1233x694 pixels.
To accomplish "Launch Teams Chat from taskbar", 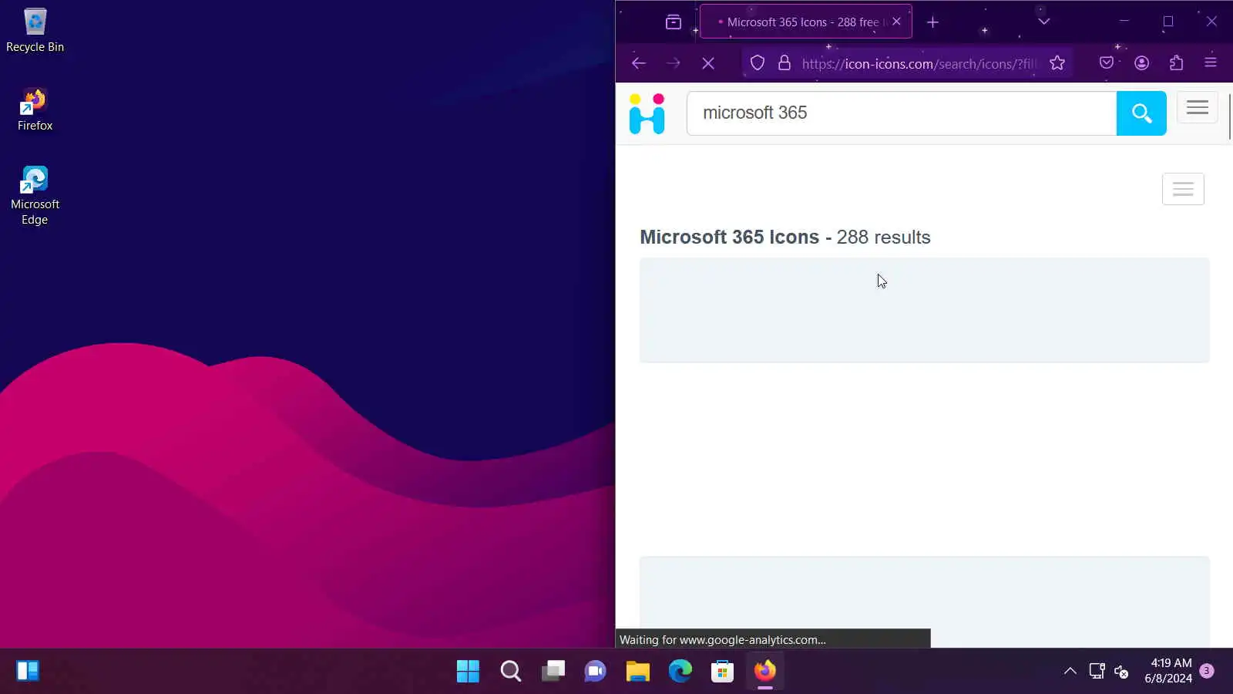I will (595, 671).
